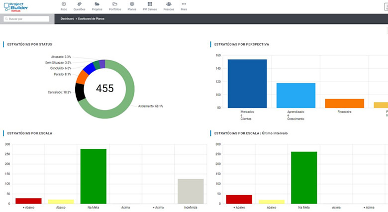The height and width of the screenshot is (212, 388).
Task: Go to the Planos icon
Action: (x=132, y=4)
